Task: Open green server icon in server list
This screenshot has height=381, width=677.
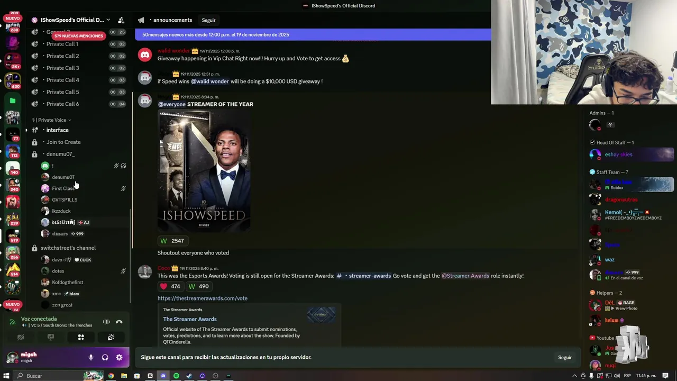Action: point(13,101)
